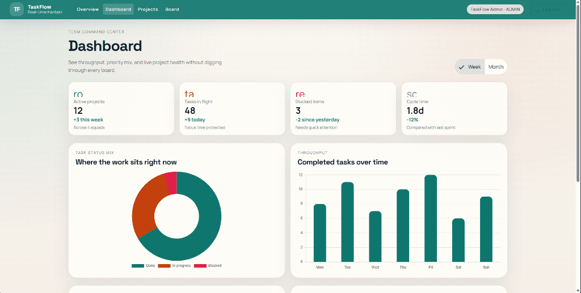Click the Wed throughput bar
This screenshot has width=581, height=293.
coord(375,236)
